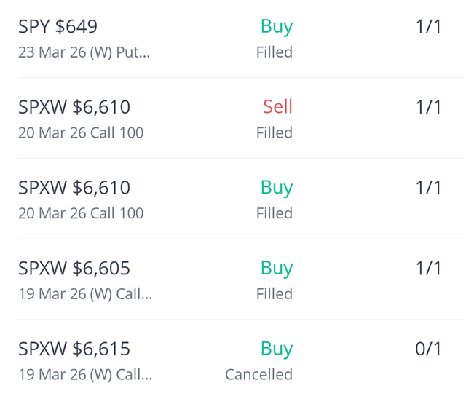Click 20 Mar 26 Call 100 under Buy order

81,213
